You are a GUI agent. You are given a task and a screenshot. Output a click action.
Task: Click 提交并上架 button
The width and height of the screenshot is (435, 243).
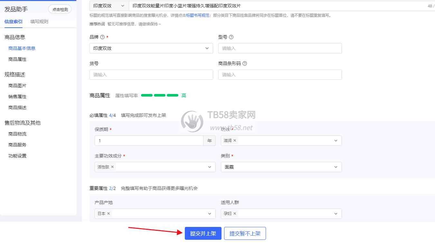pyautogui.click(x=203, y=233)
